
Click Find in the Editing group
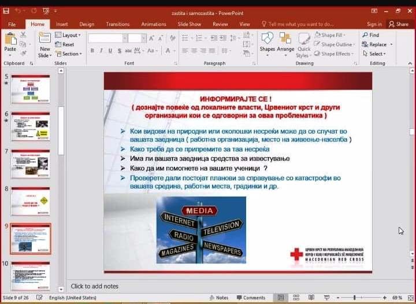pyautogui.click(x=370, y=35)
